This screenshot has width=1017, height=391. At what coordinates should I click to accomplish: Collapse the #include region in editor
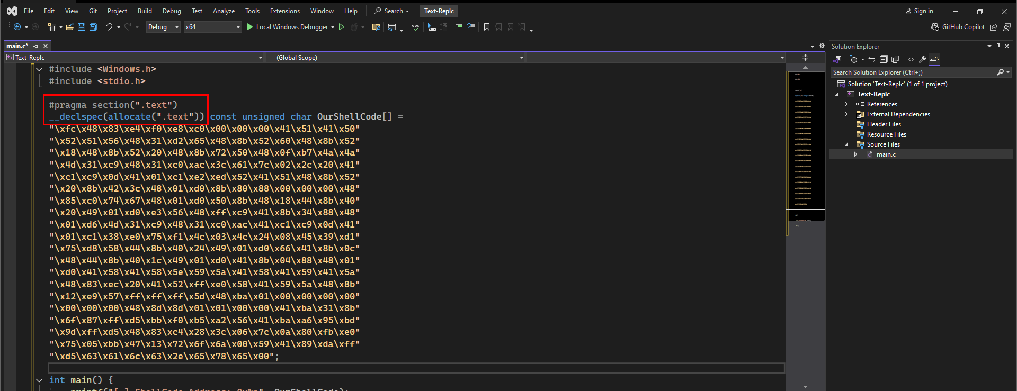coord(39,69)
